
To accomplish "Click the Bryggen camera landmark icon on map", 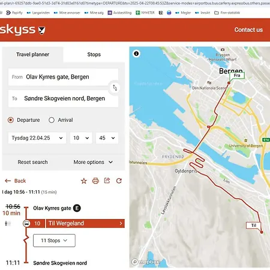I will click(x=223, y=49).
